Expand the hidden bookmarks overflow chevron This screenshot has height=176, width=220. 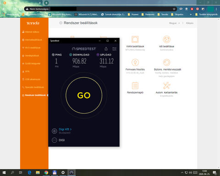(x=191, y=14)
